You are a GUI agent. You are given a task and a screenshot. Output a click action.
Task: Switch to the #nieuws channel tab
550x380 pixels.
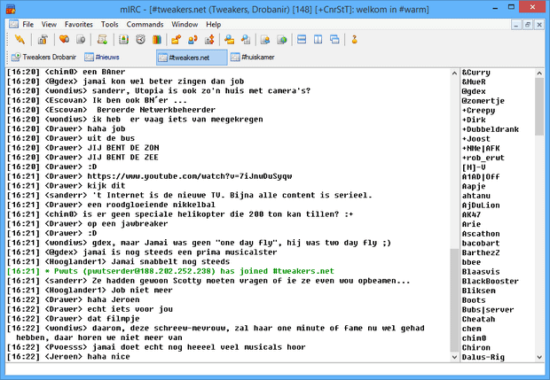pyautogui.click(x=102, y=57)
